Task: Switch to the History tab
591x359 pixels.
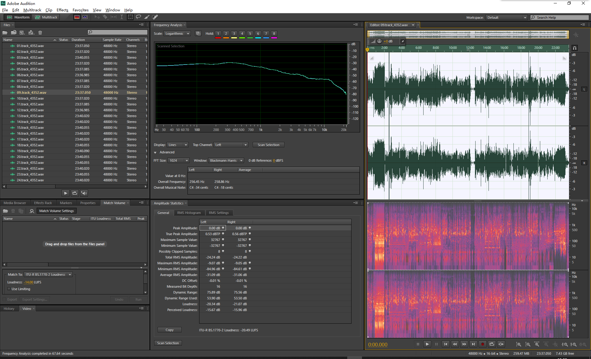Action: pos(9,309)
